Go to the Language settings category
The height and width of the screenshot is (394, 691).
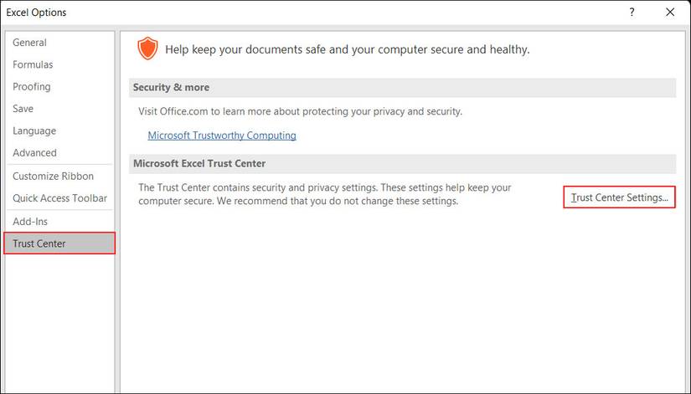click(34, 131)
